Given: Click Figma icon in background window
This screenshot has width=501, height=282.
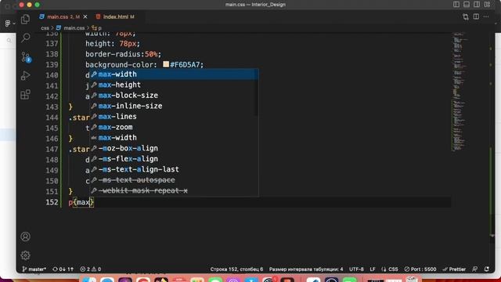Looking at the screenshot, I should 8,23.
